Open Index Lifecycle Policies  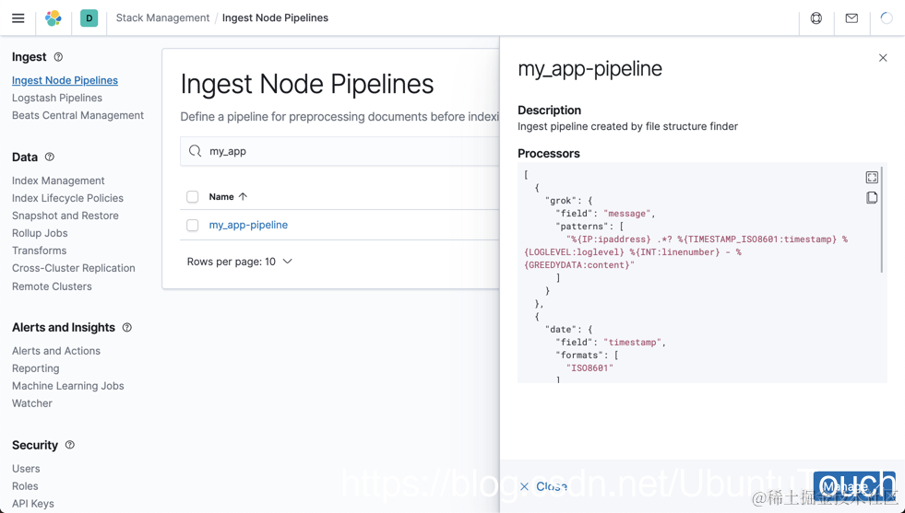(x=67, y=198)
